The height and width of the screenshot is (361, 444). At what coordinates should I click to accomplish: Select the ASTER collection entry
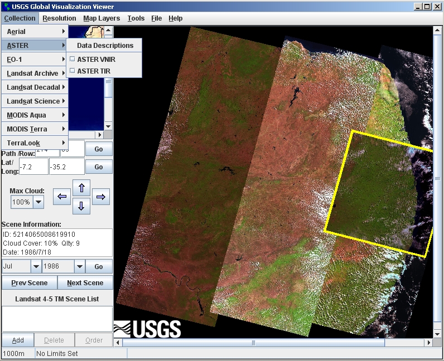tap(35, 45)
